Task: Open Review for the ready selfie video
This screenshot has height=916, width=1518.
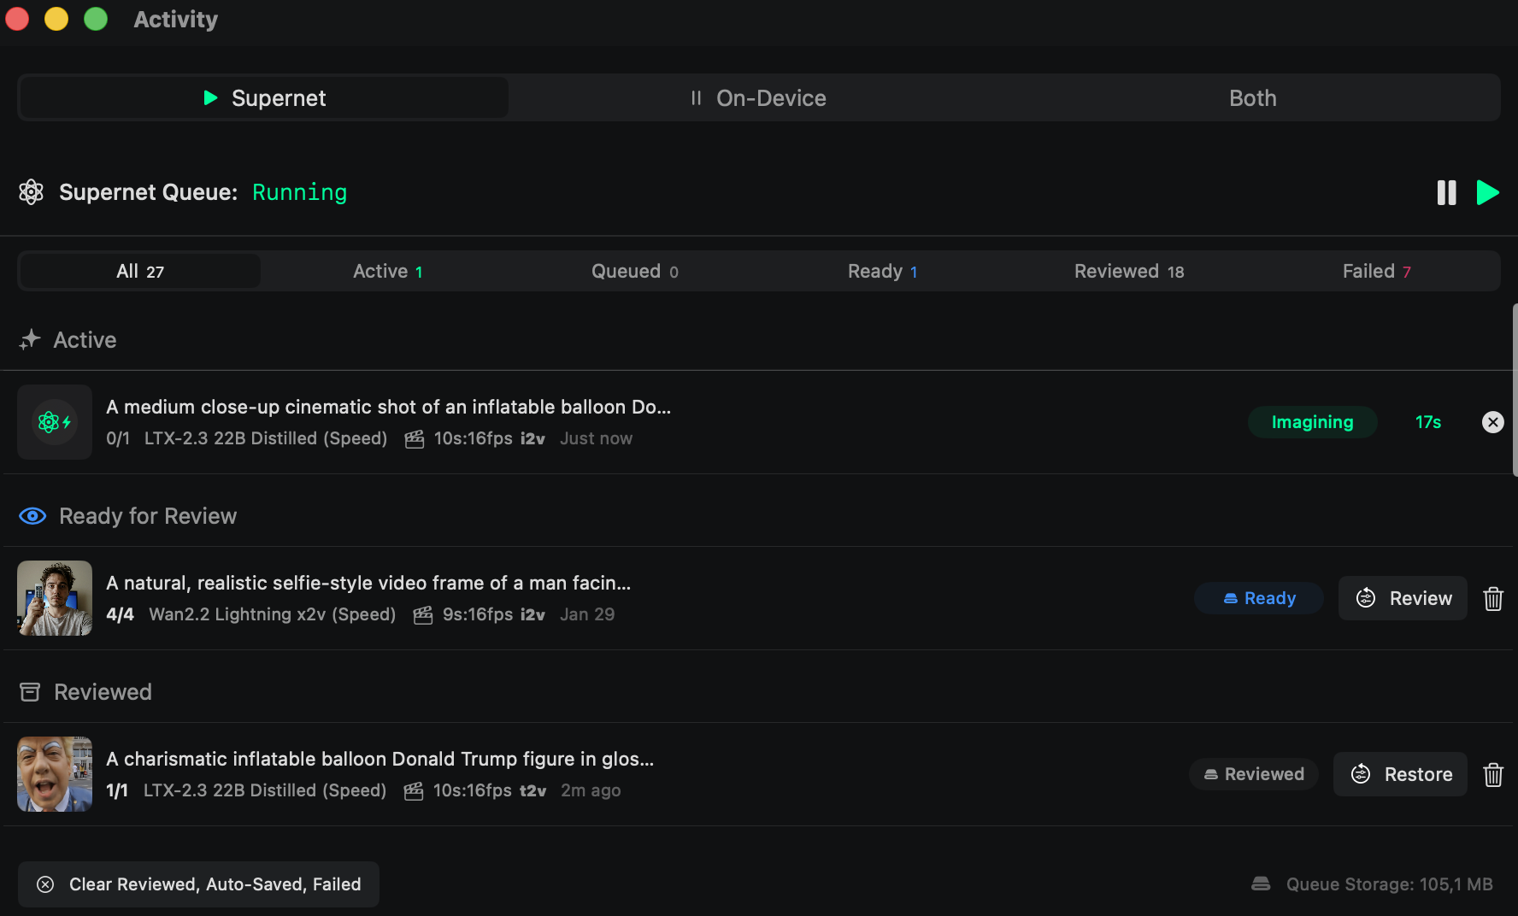Action: click(x=1402, y=598)
